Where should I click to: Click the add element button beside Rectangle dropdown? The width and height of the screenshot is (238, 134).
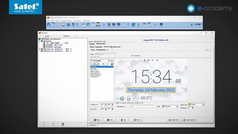click(112, 60)
